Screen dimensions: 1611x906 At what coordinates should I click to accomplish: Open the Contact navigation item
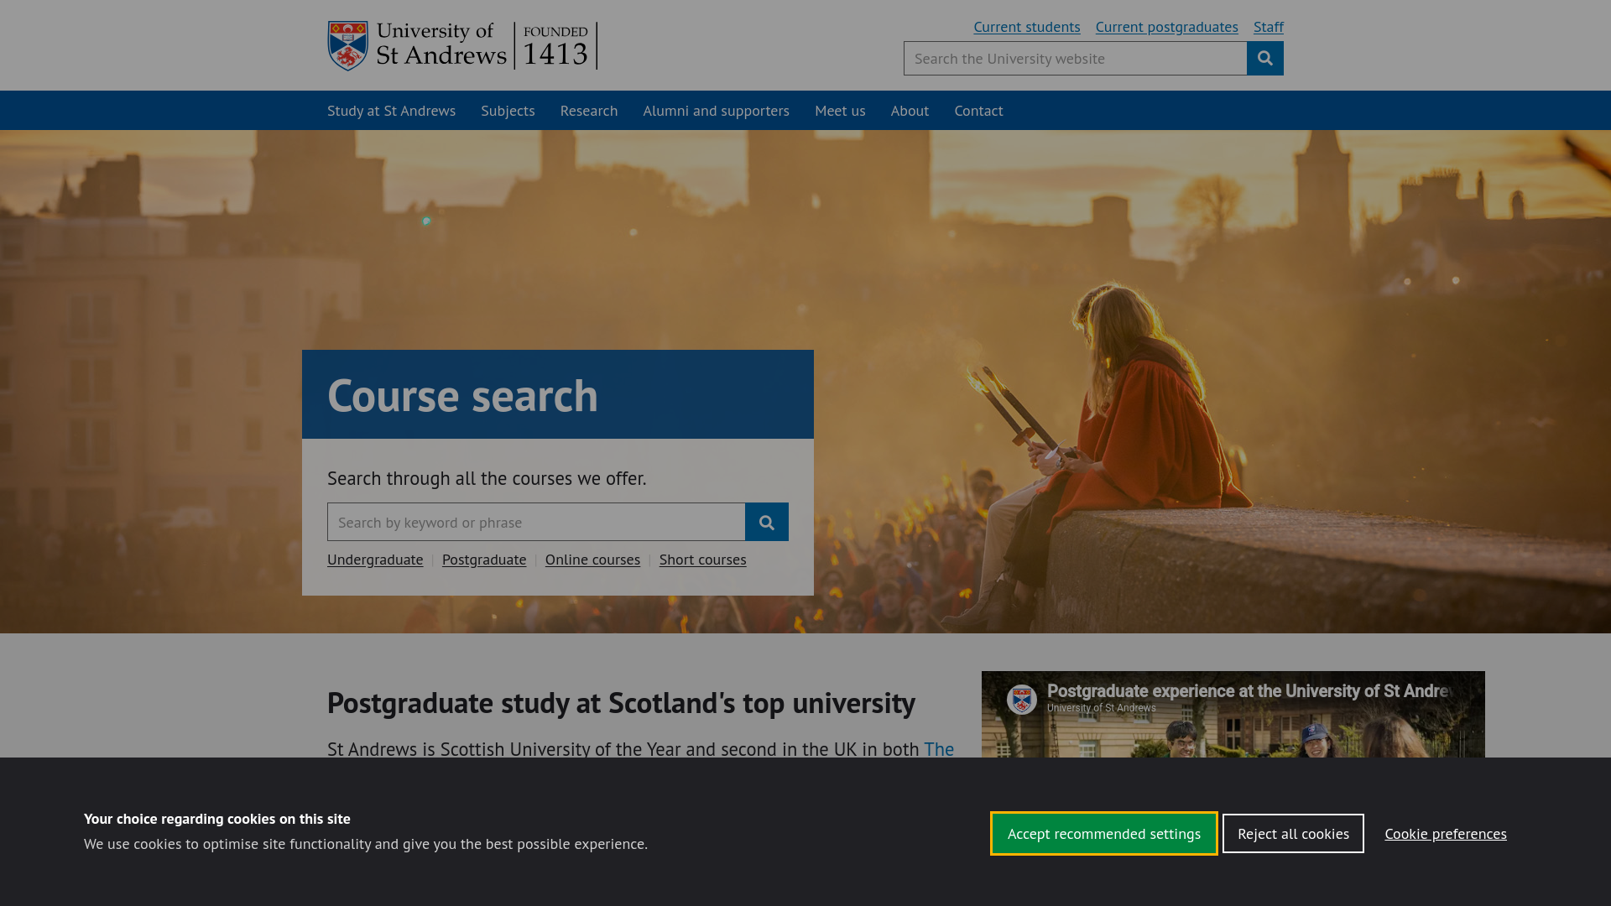point(978,111)
